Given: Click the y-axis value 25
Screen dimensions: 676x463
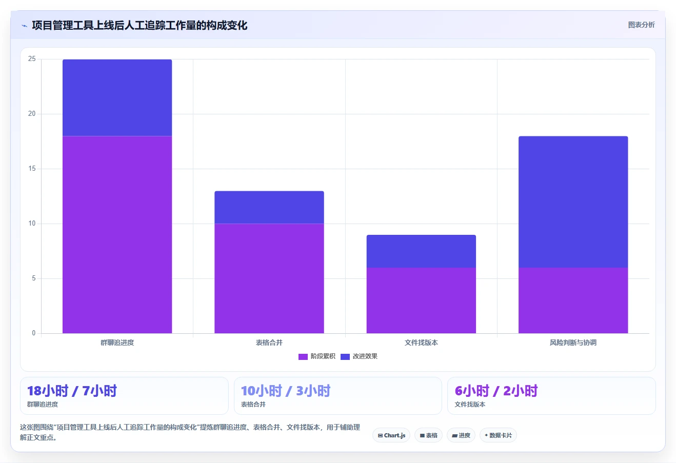Looking at the screenshot, I should pos(32,59).
